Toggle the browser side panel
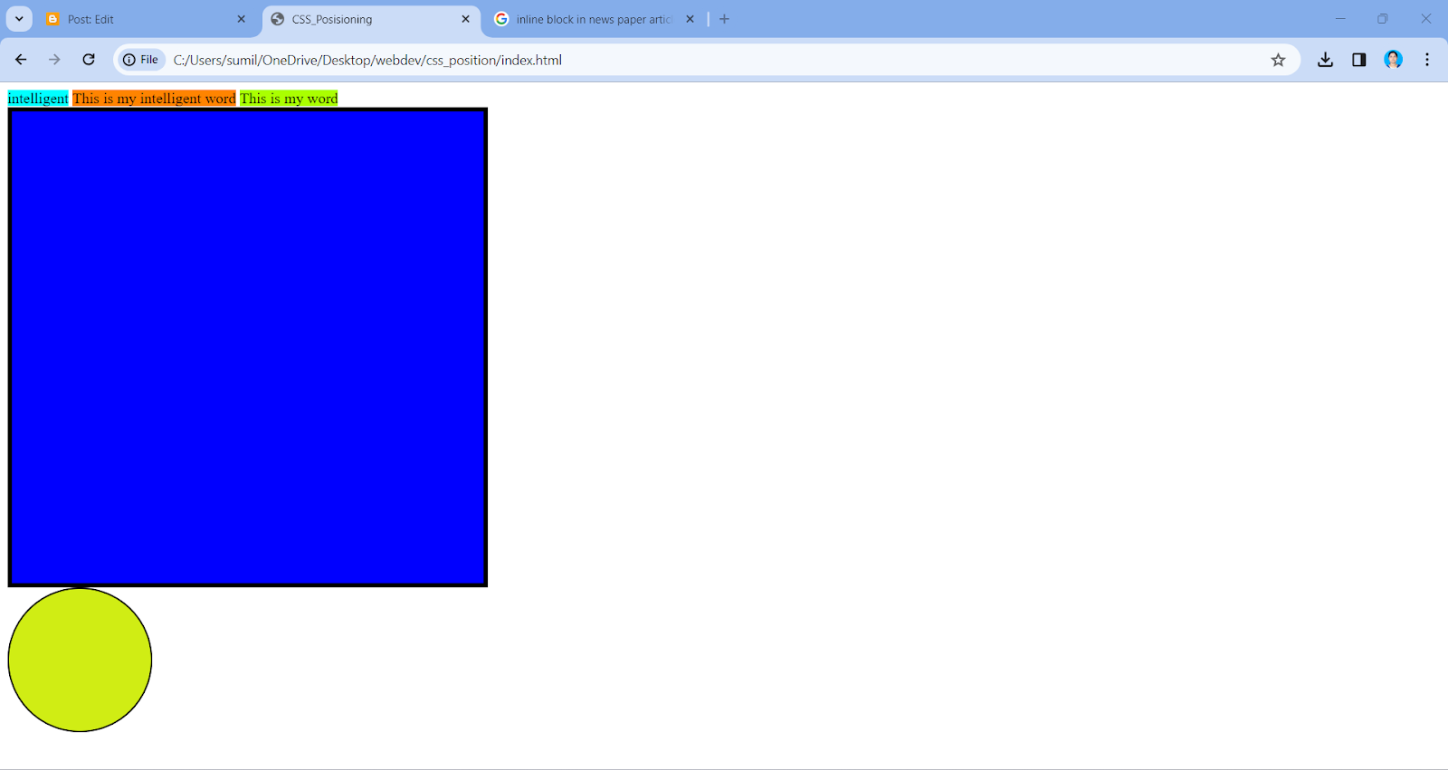 1359,60
